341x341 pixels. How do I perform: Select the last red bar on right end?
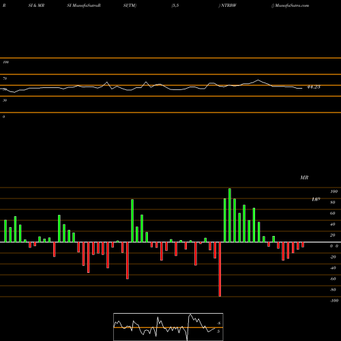(303, 245)
